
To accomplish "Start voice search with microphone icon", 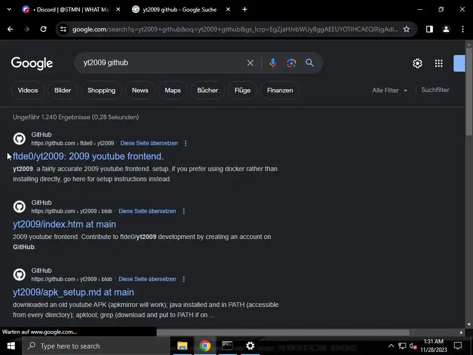I will coord(273,63).
